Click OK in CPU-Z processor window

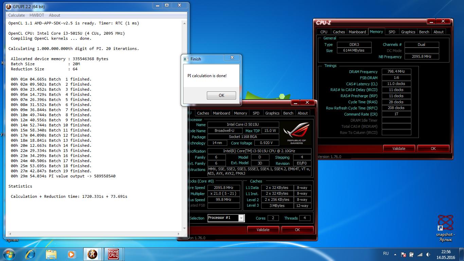point(297,230)
